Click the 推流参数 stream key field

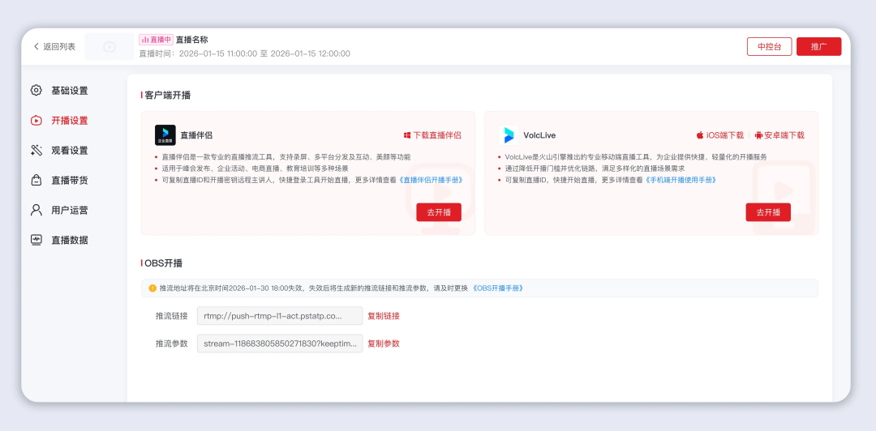pyautogui.click(x=280, y=344)
